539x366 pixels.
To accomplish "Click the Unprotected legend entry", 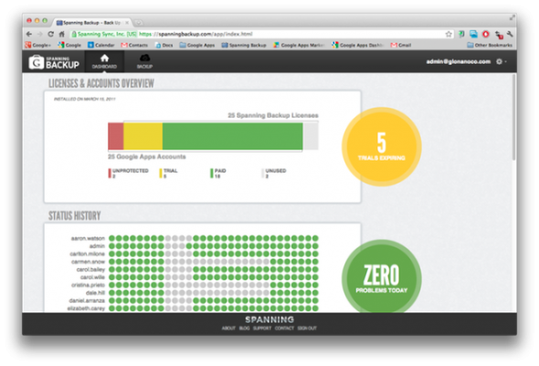I will [x=129, y=173].
